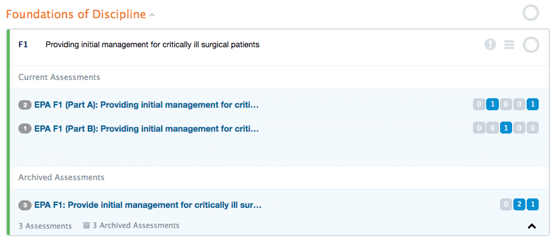Viewport: 557px width, 240px height.
Task: Select the second rating box for Part A
Action: pyautogui.click(x=492, y=105)
